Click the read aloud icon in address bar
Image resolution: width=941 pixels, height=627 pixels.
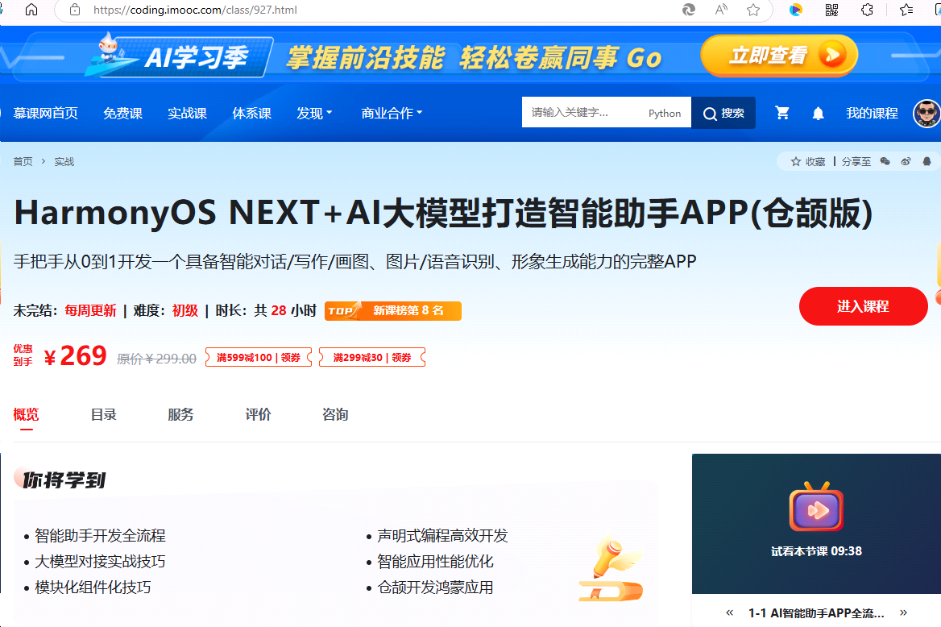click(x=721, y=10)
